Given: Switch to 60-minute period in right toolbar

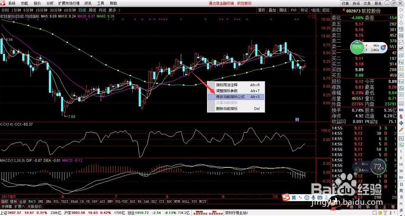Looking at the screenshot, I should click(x=401, y=178).
